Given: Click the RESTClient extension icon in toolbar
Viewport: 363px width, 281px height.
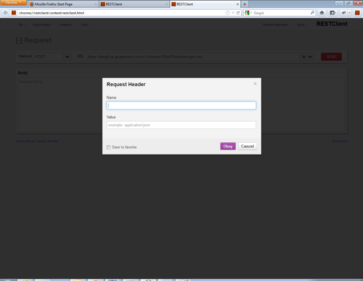Looking at the screenshot, I should [x=357, y=13].
